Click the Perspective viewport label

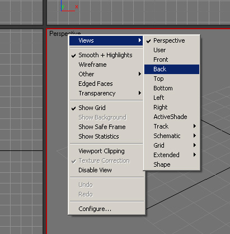59,34
